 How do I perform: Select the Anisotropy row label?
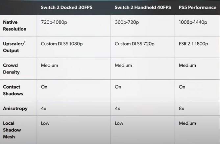click(x=15, y=109)
